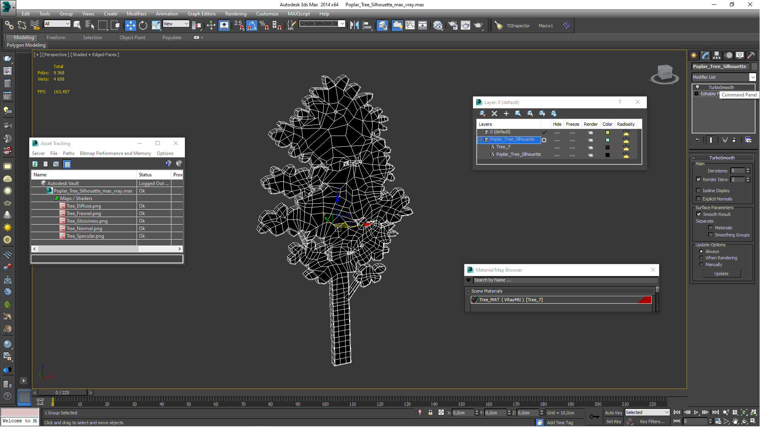This screenshot has height=427, width=760.
Task: Click color swatch of 0 (default) layer
Action: point(607,132)
